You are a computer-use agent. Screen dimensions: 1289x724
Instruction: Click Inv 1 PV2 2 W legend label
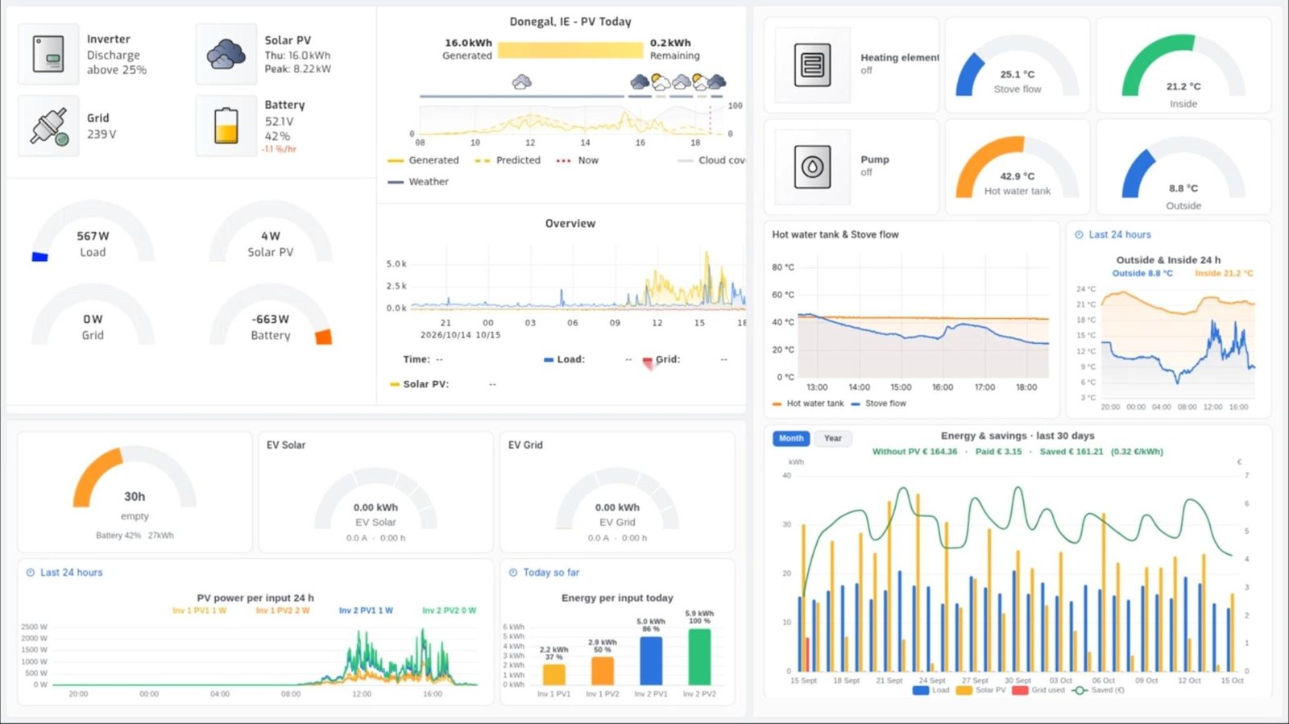click(x=283, y=610)
